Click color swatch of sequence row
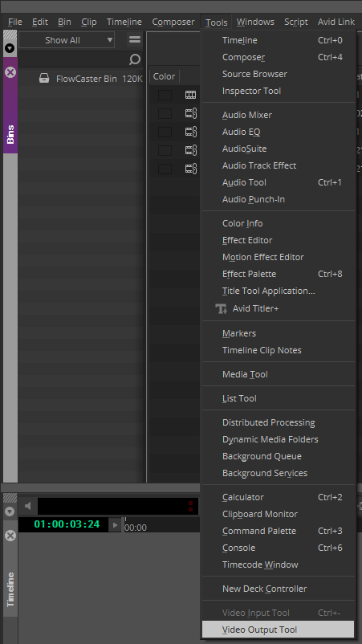 [x=165, y=95]
